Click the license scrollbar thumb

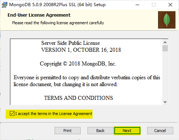[165, 48]
